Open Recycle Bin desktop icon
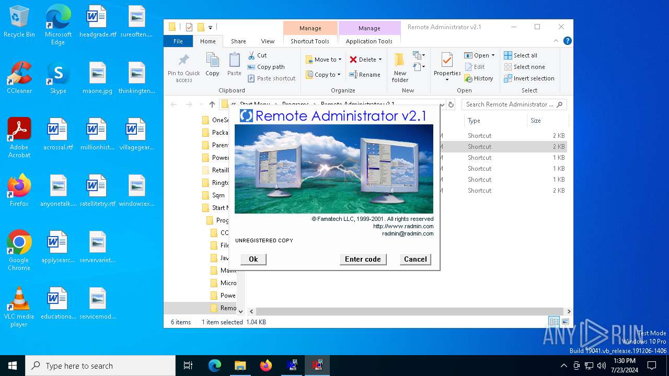Image resolution: width=669 pixels, height=376 pixels. point(19,22)
